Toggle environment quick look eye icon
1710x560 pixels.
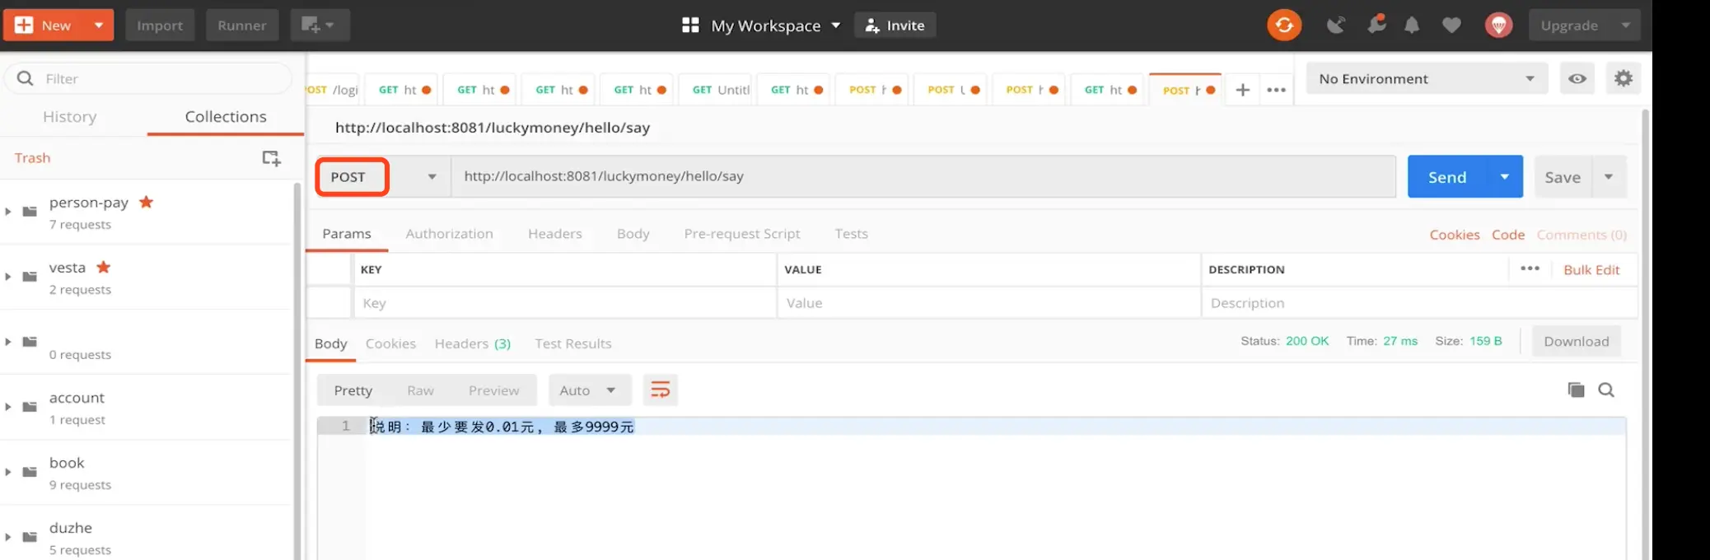[1577, 79]
